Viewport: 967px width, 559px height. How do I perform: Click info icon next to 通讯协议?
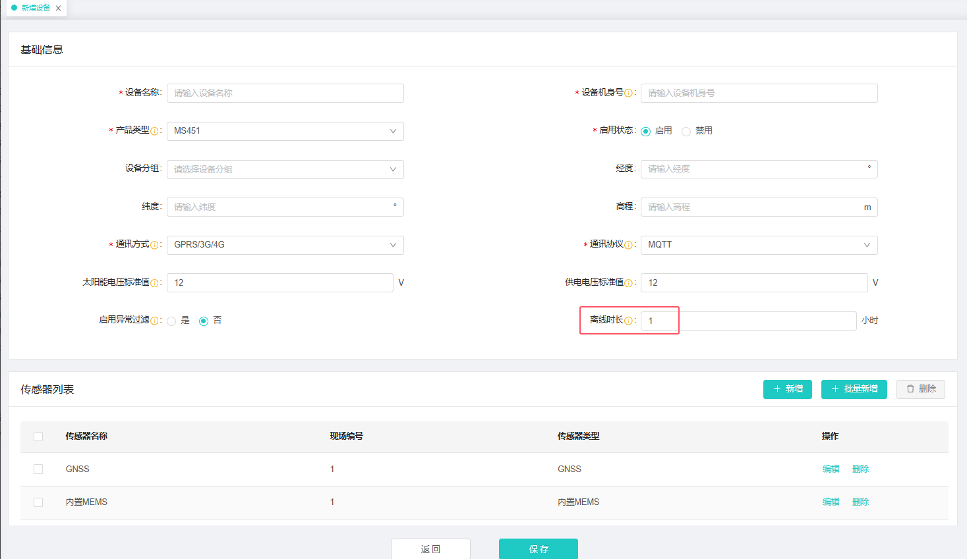tap(628, 245)
